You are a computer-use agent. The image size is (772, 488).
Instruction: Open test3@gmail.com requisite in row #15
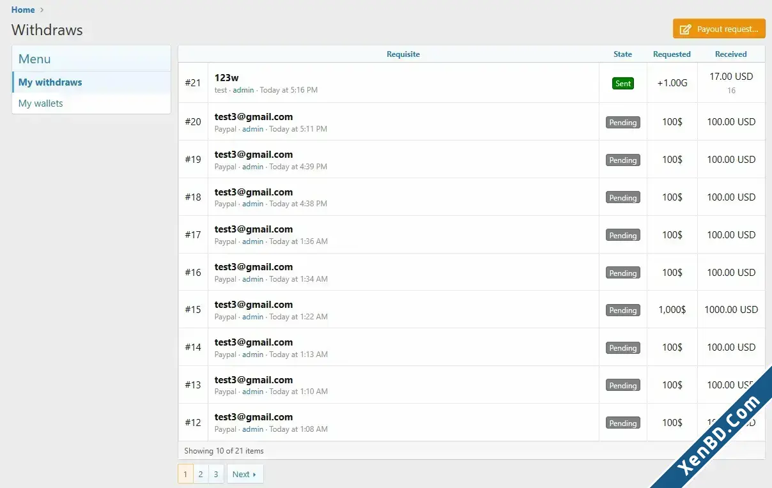[x=254, y=305]
